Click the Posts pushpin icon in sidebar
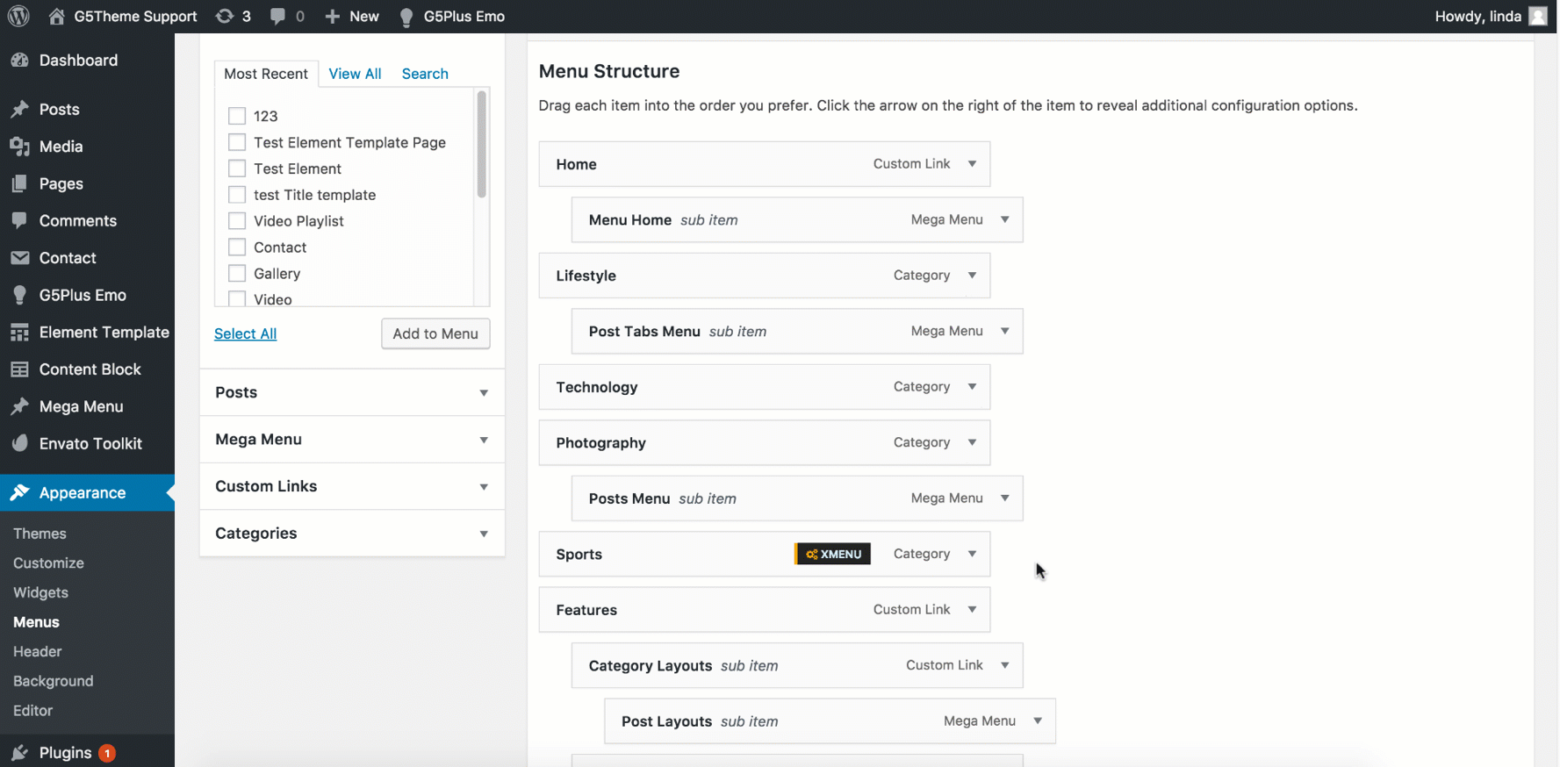 19,109
